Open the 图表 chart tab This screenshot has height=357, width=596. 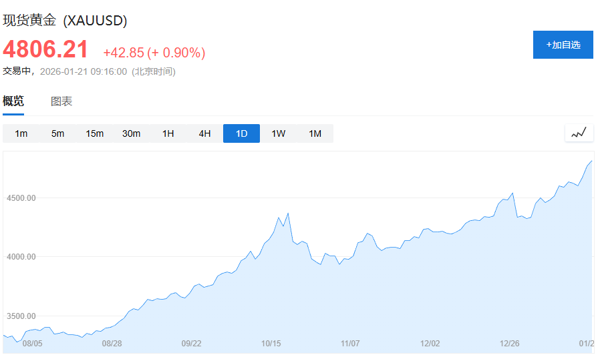(61, 101)
